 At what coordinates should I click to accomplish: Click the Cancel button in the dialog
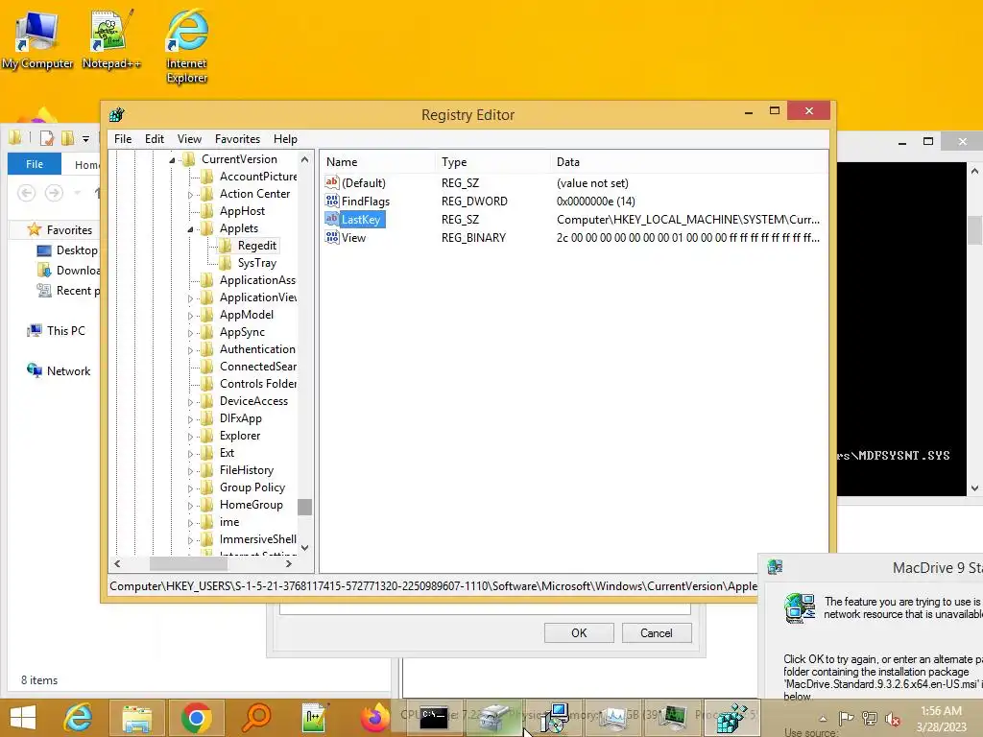657,633
